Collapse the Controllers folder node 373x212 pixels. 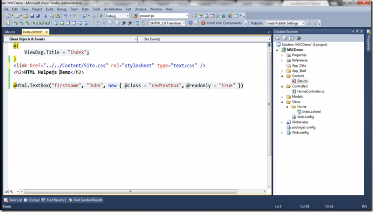tap(282, 86)
